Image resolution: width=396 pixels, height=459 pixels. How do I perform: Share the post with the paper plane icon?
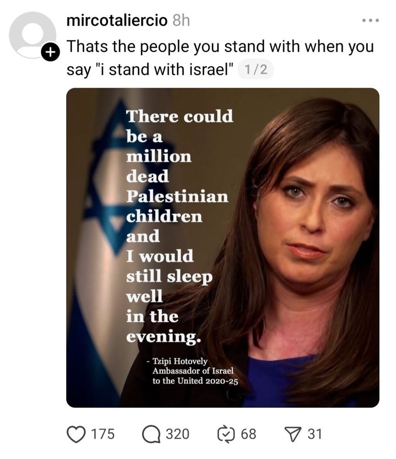293,434
